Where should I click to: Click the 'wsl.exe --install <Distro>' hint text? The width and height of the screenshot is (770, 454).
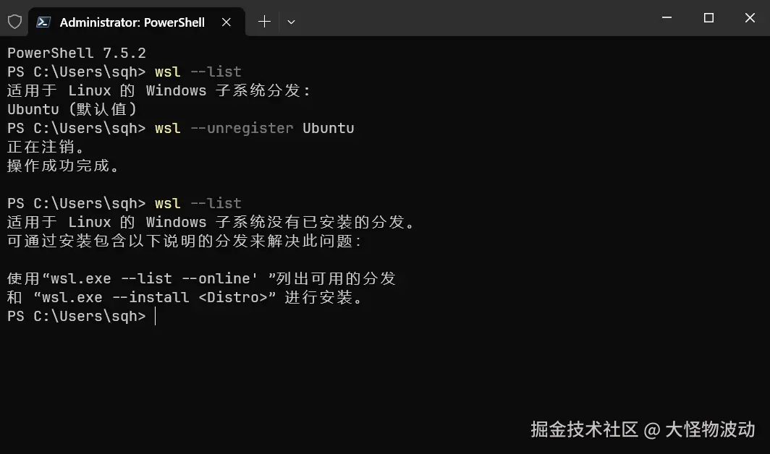click(155, 297)
